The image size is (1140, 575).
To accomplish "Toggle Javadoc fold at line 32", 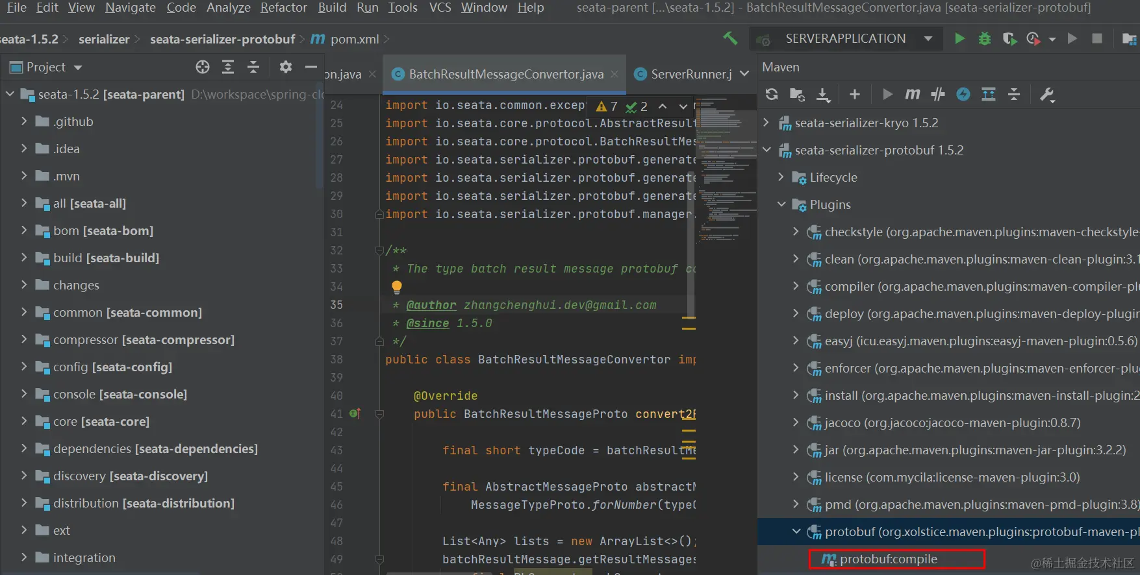I will pyautogui.click(x=380, y=251).
